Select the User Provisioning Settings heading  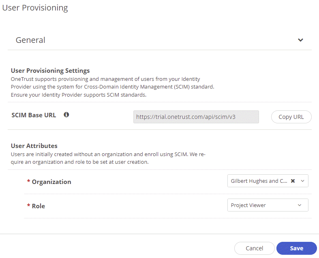(50, 71)
